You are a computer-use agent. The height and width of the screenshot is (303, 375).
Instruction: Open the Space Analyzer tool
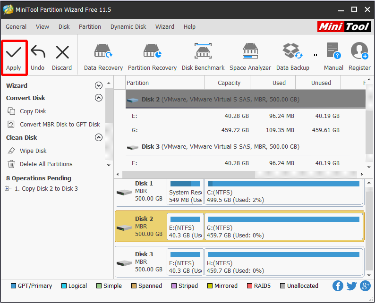[250, 57]
